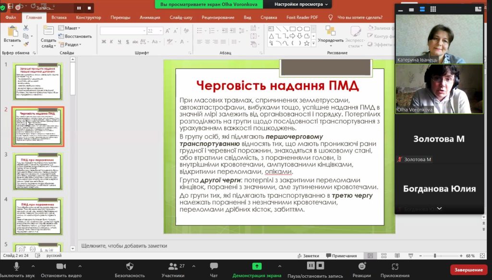Increase font size with the large A

[168, 30]
